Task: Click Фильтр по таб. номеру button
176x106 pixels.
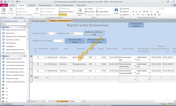Action: tap(75, 41)
